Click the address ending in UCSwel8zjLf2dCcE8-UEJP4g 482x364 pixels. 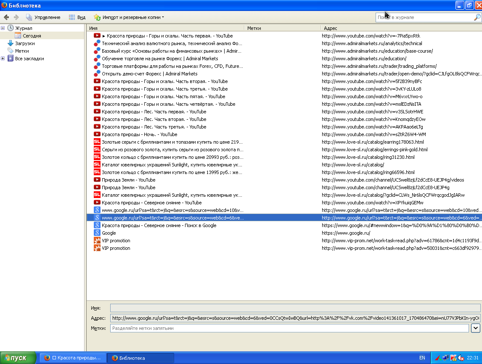pos(386,187)
